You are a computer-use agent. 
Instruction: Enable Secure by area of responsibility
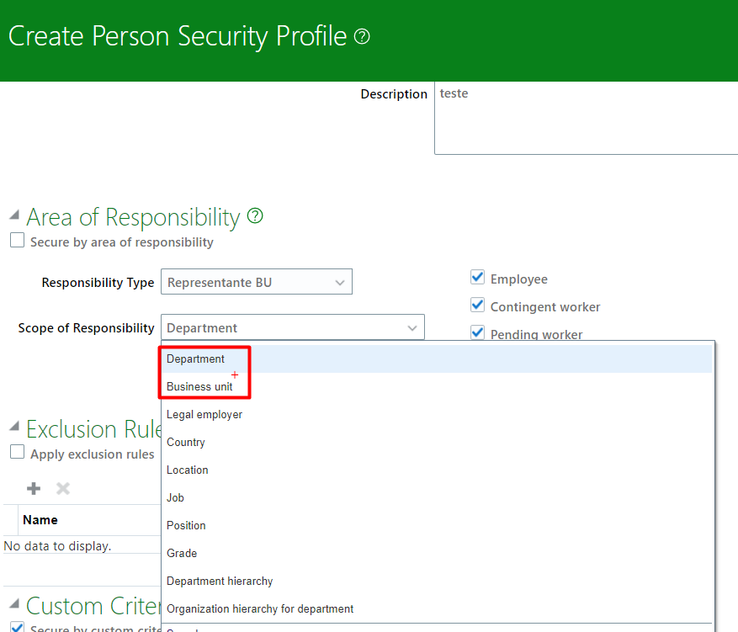[x=17, y=240]
